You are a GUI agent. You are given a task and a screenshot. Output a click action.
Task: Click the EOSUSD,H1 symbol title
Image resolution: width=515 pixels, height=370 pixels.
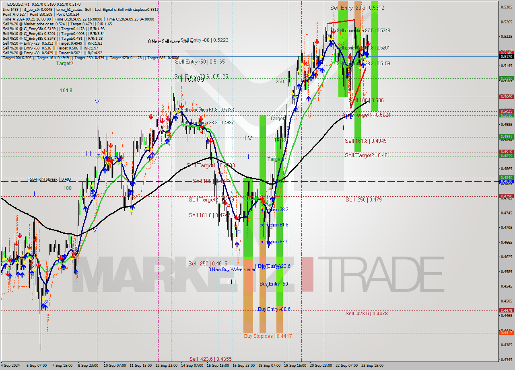click(19, 4)
